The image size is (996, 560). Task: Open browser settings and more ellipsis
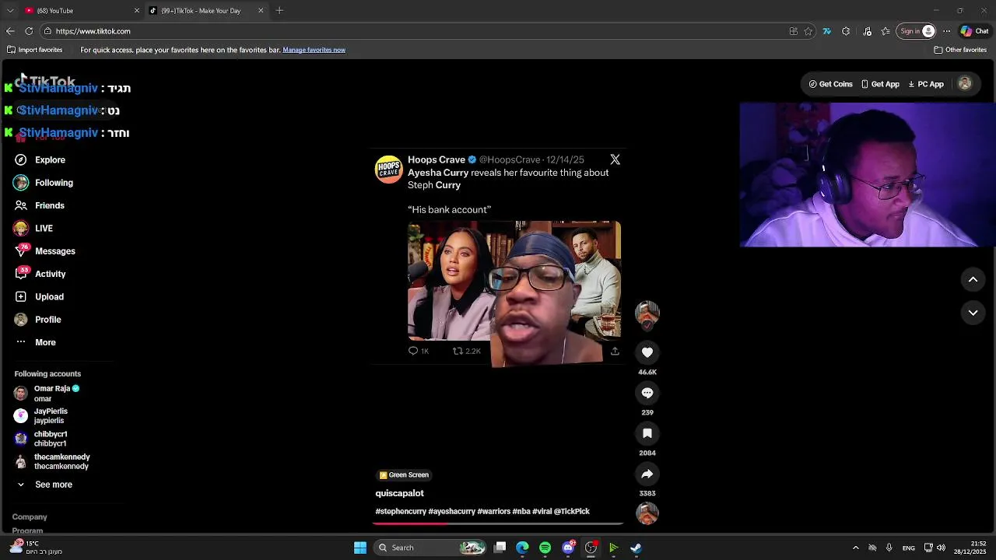[x=946, y=31]
